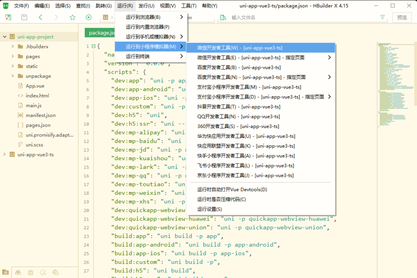Click the green run play icon

tap(89, 17)
